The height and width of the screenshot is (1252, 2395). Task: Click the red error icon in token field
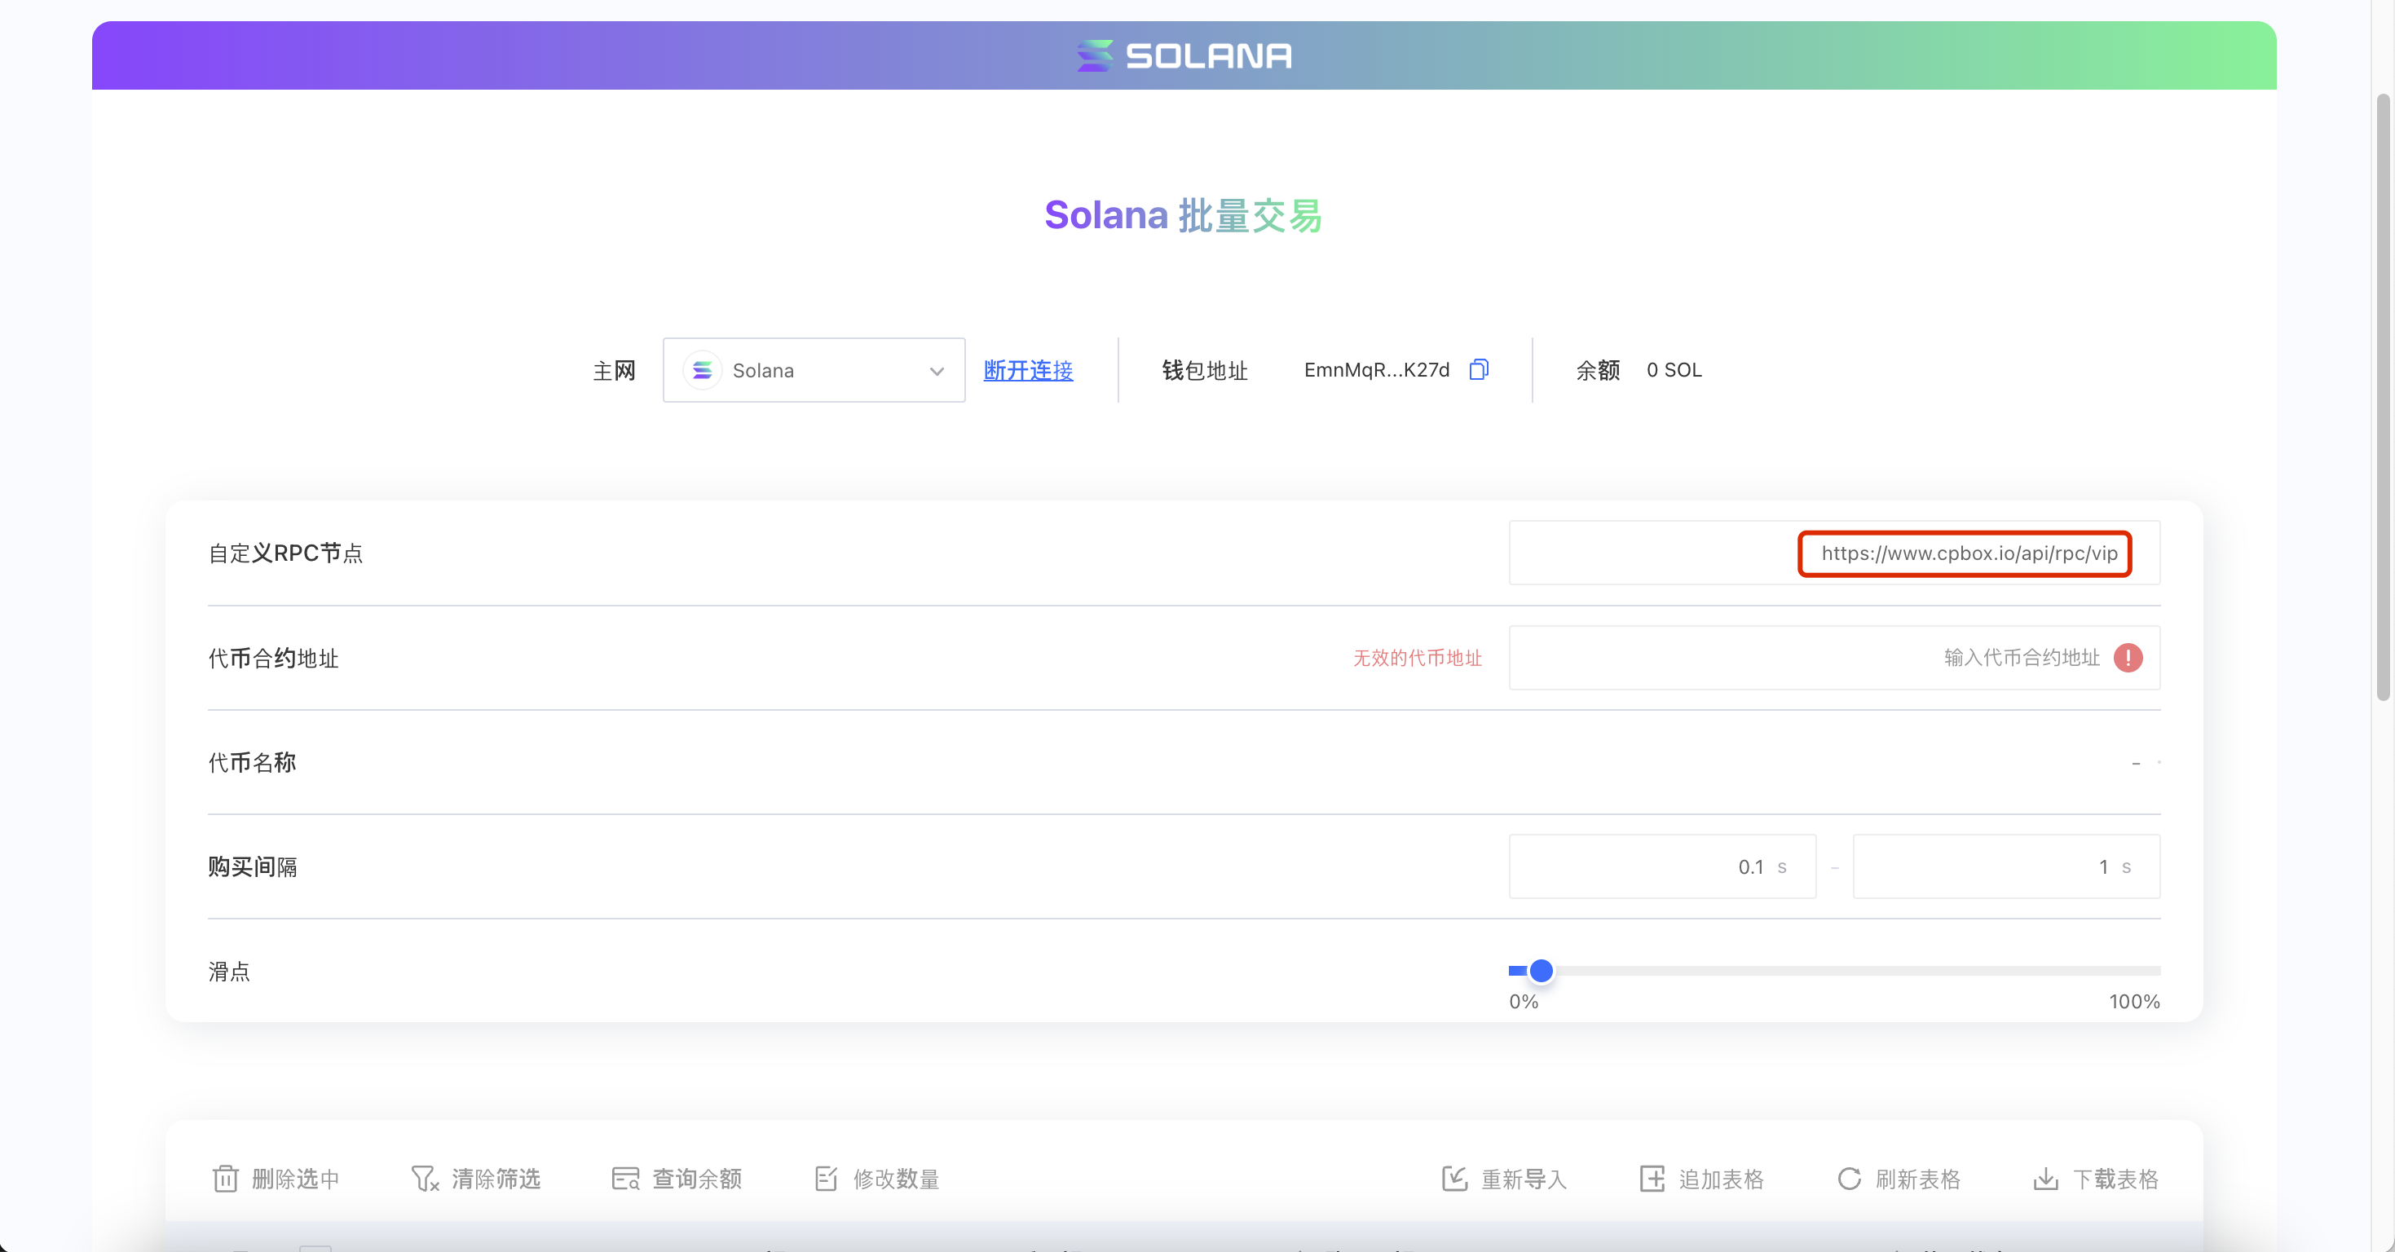[2128, 657]
